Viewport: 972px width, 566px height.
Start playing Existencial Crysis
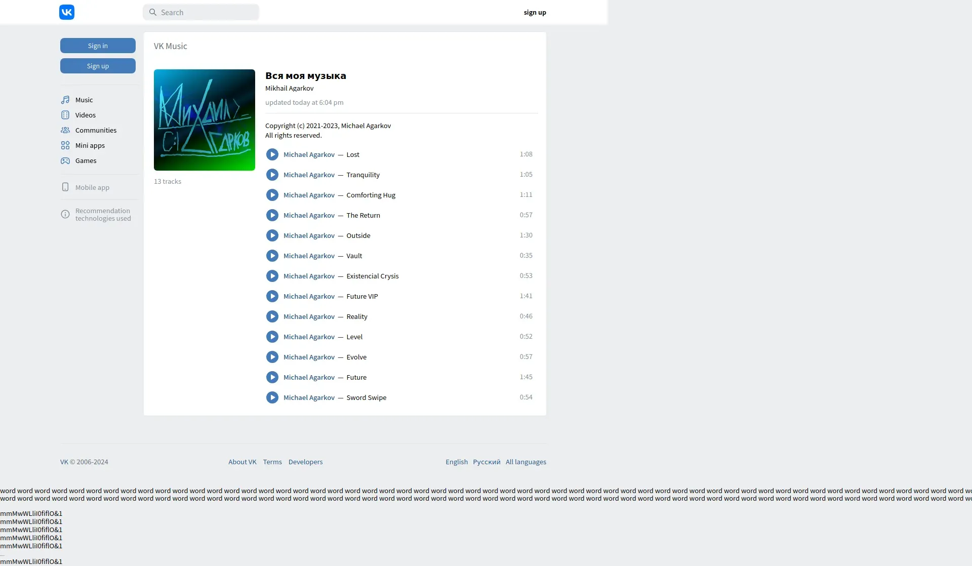tap(272, 276)
